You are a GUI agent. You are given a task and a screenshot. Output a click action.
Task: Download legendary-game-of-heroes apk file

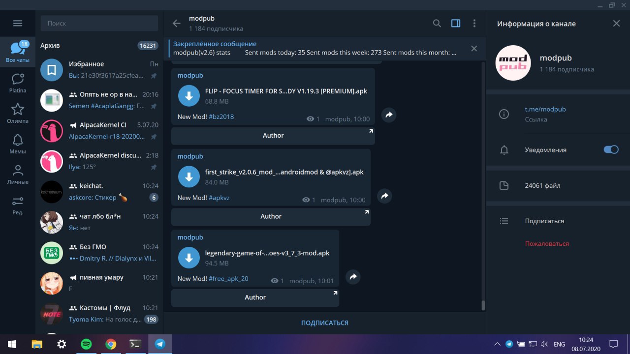click(x=189, y=258)
